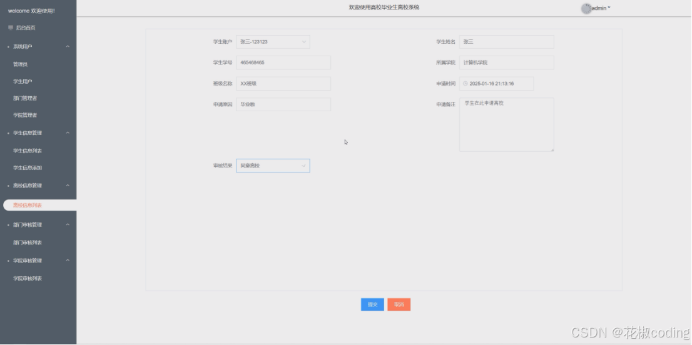Click the blue 提交 submit button
The width and height of the screenshot is (692, 345).
[372, 305]
